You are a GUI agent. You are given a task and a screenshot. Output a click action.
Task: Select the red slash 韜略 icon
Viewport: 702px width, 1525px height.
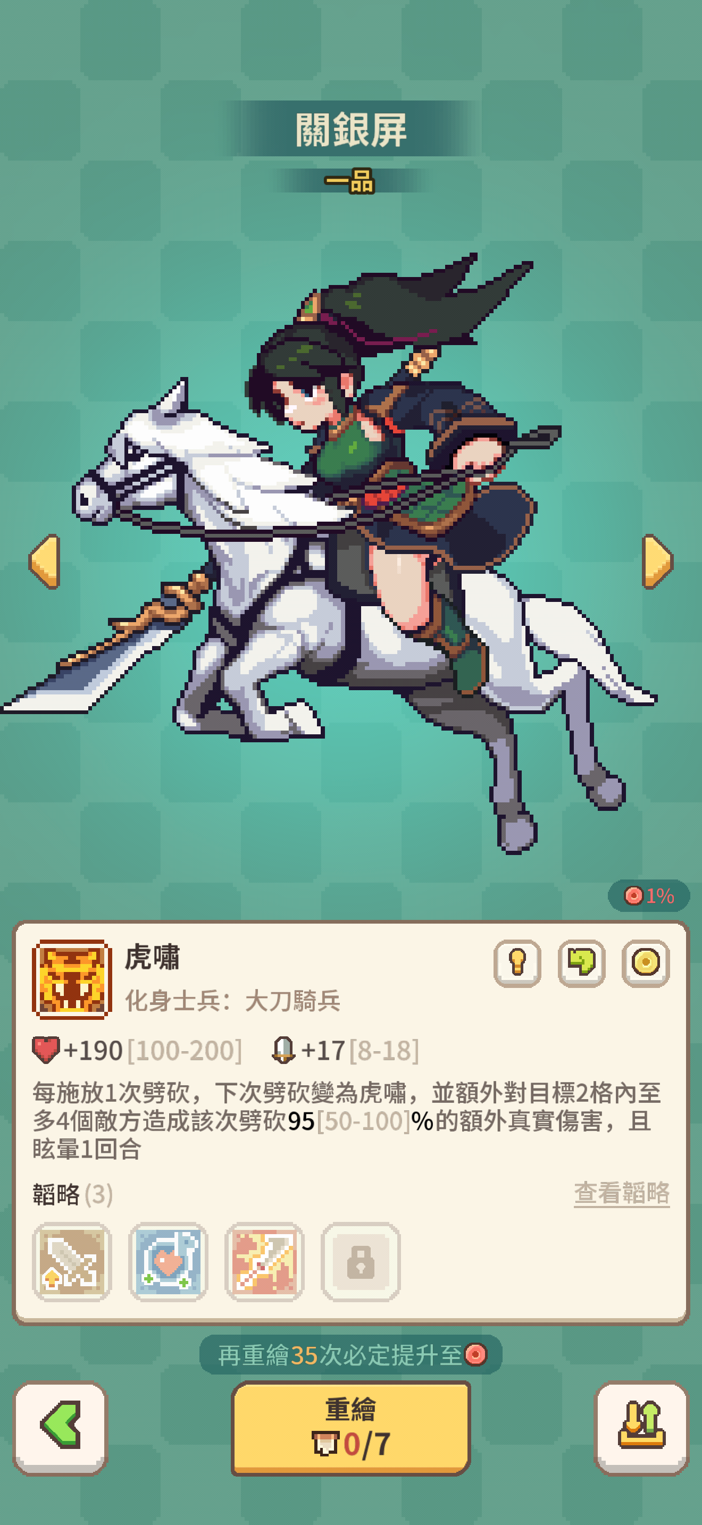(x=264, y=1262)
